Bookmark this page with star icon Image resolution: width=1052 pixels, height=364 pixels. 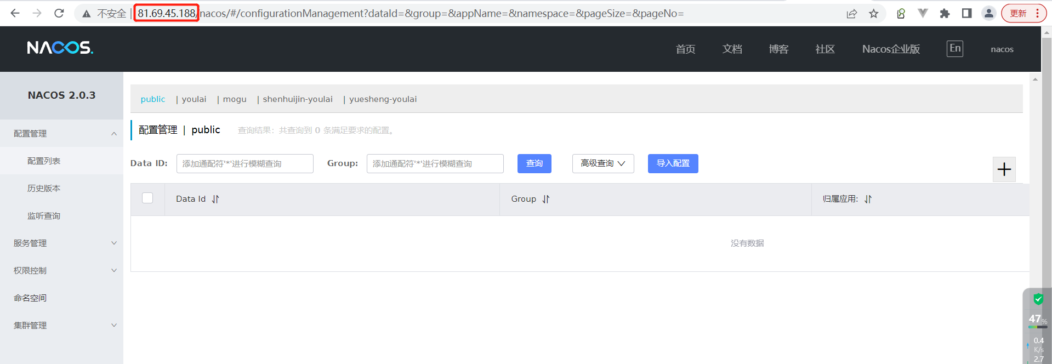coord(874,13)
